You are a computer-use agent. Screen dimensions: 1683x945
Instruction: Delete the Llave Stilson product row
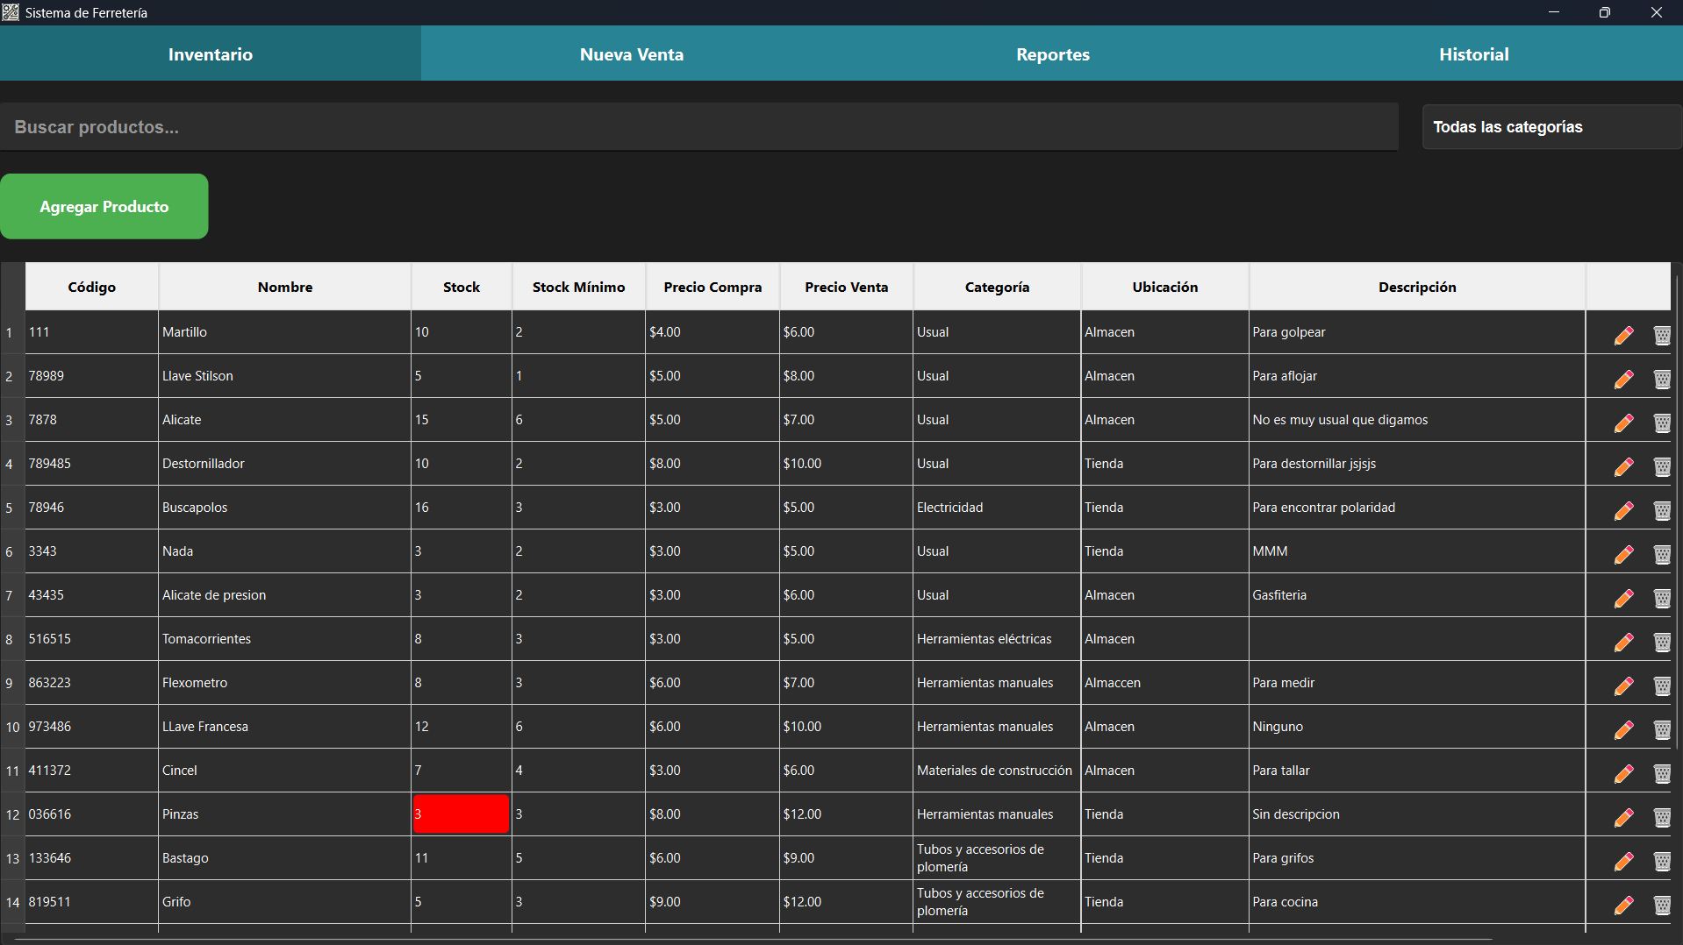click(x=1661, y=379)
